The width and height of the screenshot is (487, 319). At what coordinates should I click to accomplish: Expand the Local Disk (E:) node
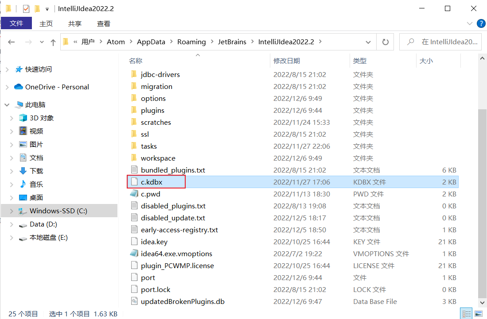[x=12, y=238]
